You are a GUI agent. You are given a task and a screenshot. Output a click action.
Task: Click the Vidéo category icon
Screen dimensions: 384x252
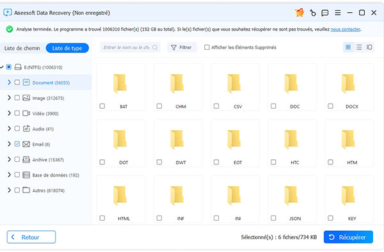(x=26, y=113)
